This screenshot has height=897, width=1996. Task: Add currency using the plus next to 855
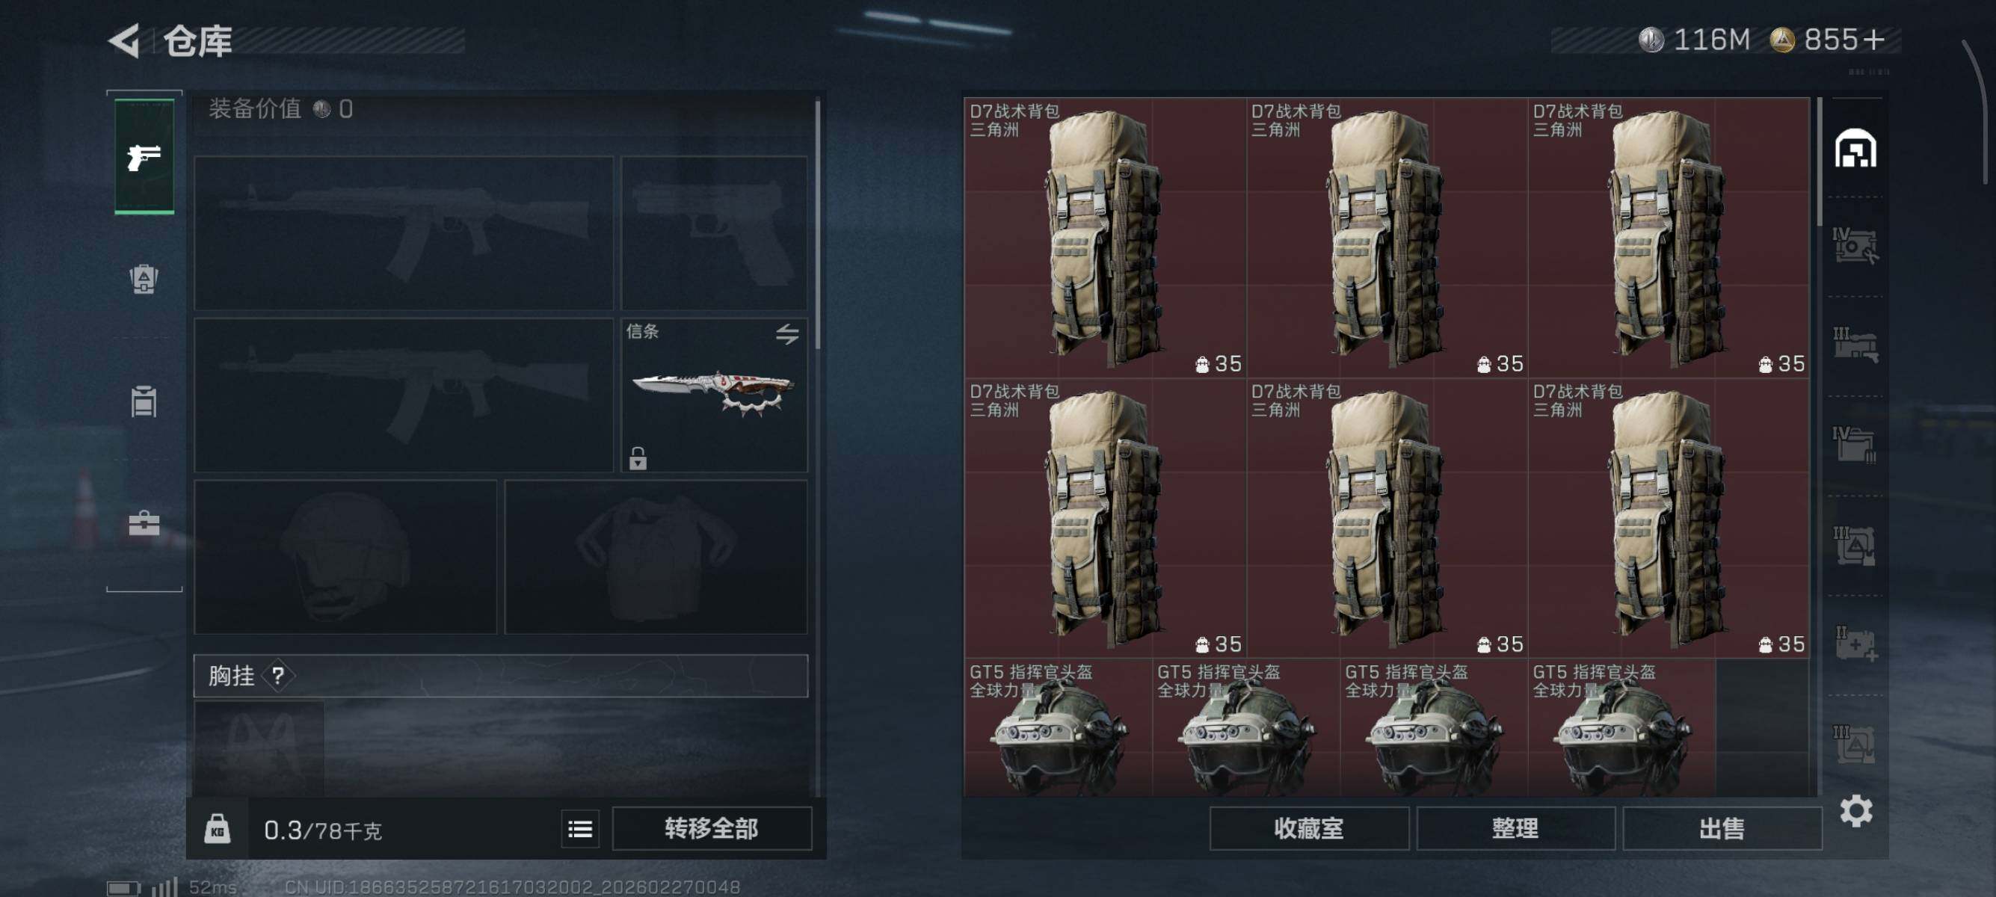pyautogui.click(x=1874, y=40)
